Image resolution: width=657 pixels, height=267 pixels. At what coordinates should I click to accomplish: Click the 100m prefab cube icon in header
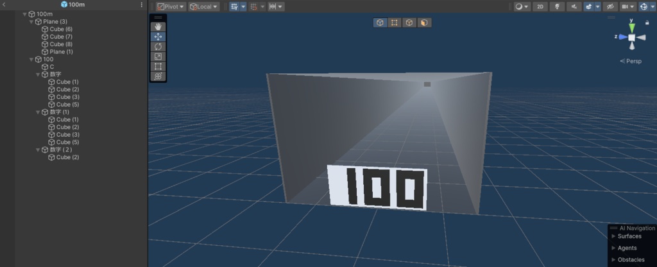pyautogui.click(x=64, y=4)
